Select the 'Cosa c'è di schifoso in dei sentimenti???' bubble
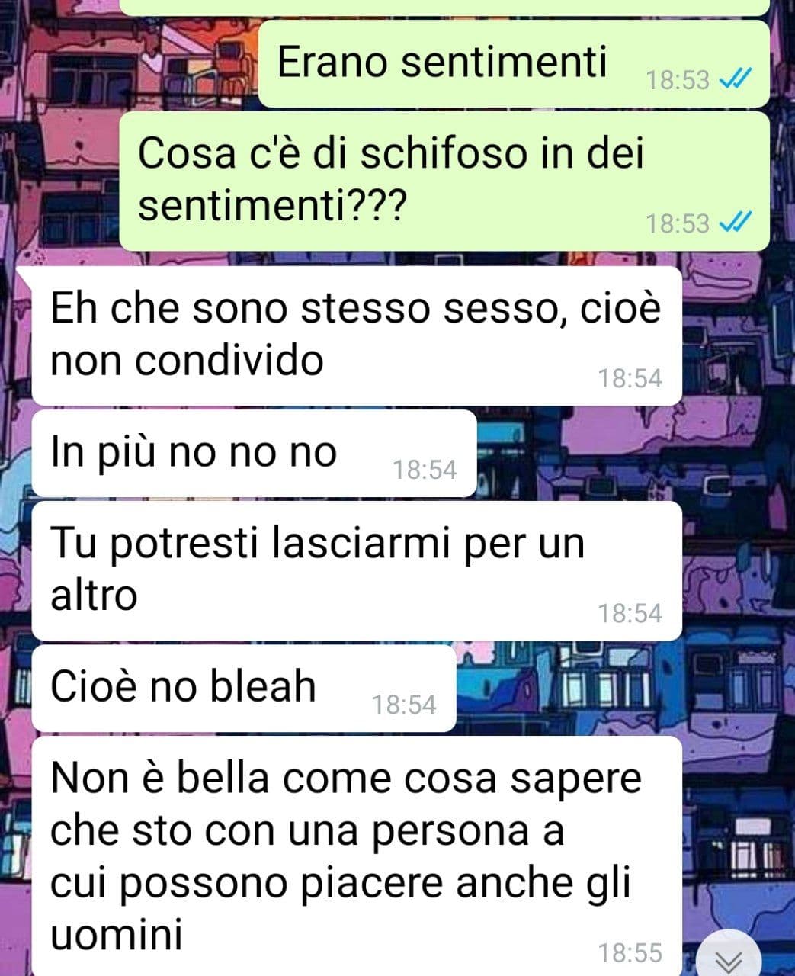The image size is (795, 976). 444,181
